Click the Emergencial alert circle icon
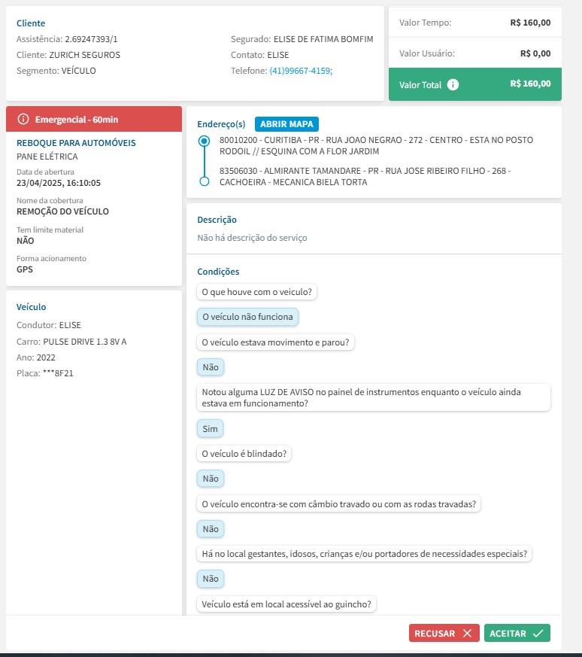Viewport: 582px width, 657px height. point(23,119)
